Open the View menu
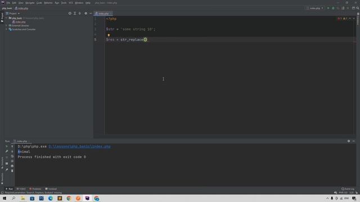This screenshot has height=202, width=360. point(21,3)
